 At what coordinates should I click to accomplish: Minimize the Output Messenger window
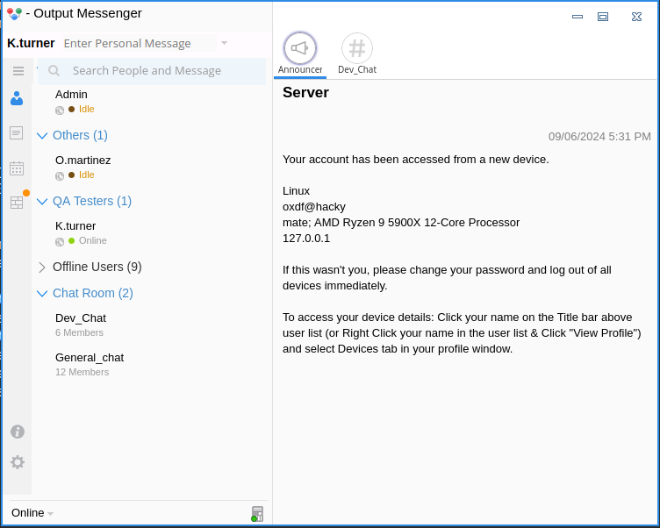click(x=577, y=17)
